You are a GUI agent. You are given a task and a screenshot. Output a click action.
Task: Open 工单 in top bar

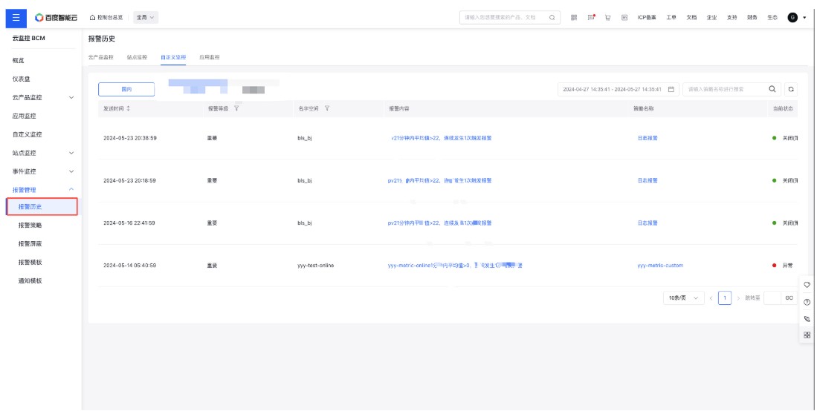pyautogui.click(x=671, y=17)
